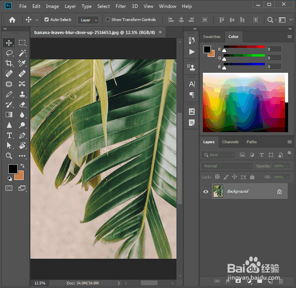Select the Background layer thumbnail
Viewport: 296px width, 288px height.
point(218,191)
